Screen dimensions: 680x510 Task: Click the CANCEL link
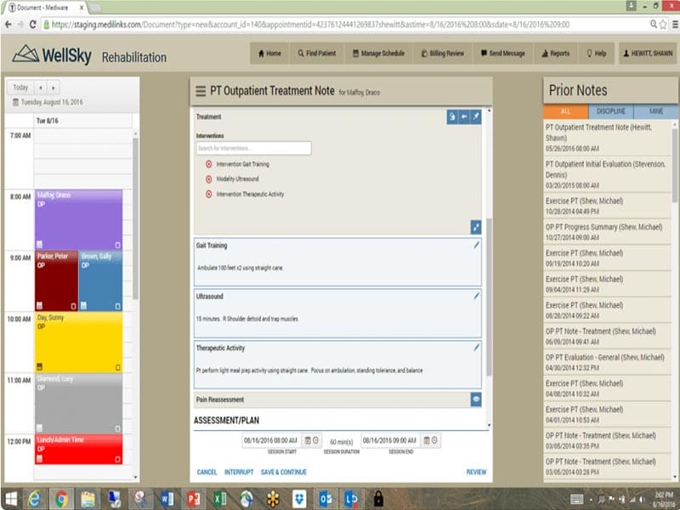click(x=207, y=472)
